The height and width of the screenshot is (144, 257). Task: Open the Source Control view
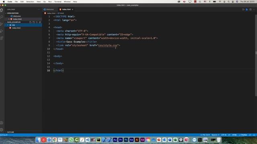click(x=2, y=24)
